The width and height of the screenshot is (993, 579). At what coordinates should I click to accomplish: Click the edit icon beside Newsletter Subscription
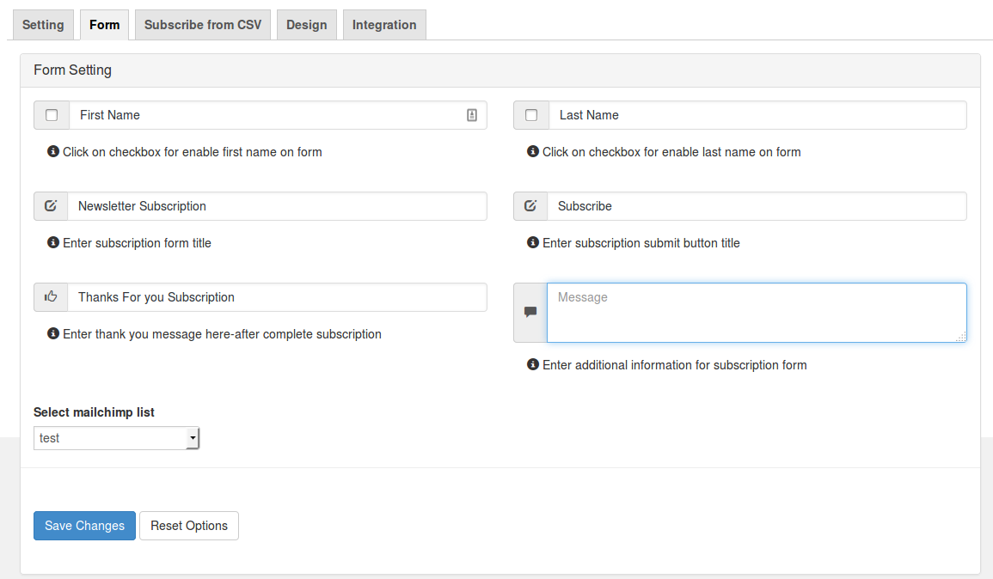(x=51, y=205)
